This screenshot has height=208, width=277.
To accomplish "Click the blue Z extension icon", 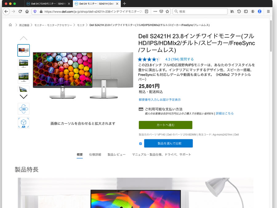I will pos(259,11).
